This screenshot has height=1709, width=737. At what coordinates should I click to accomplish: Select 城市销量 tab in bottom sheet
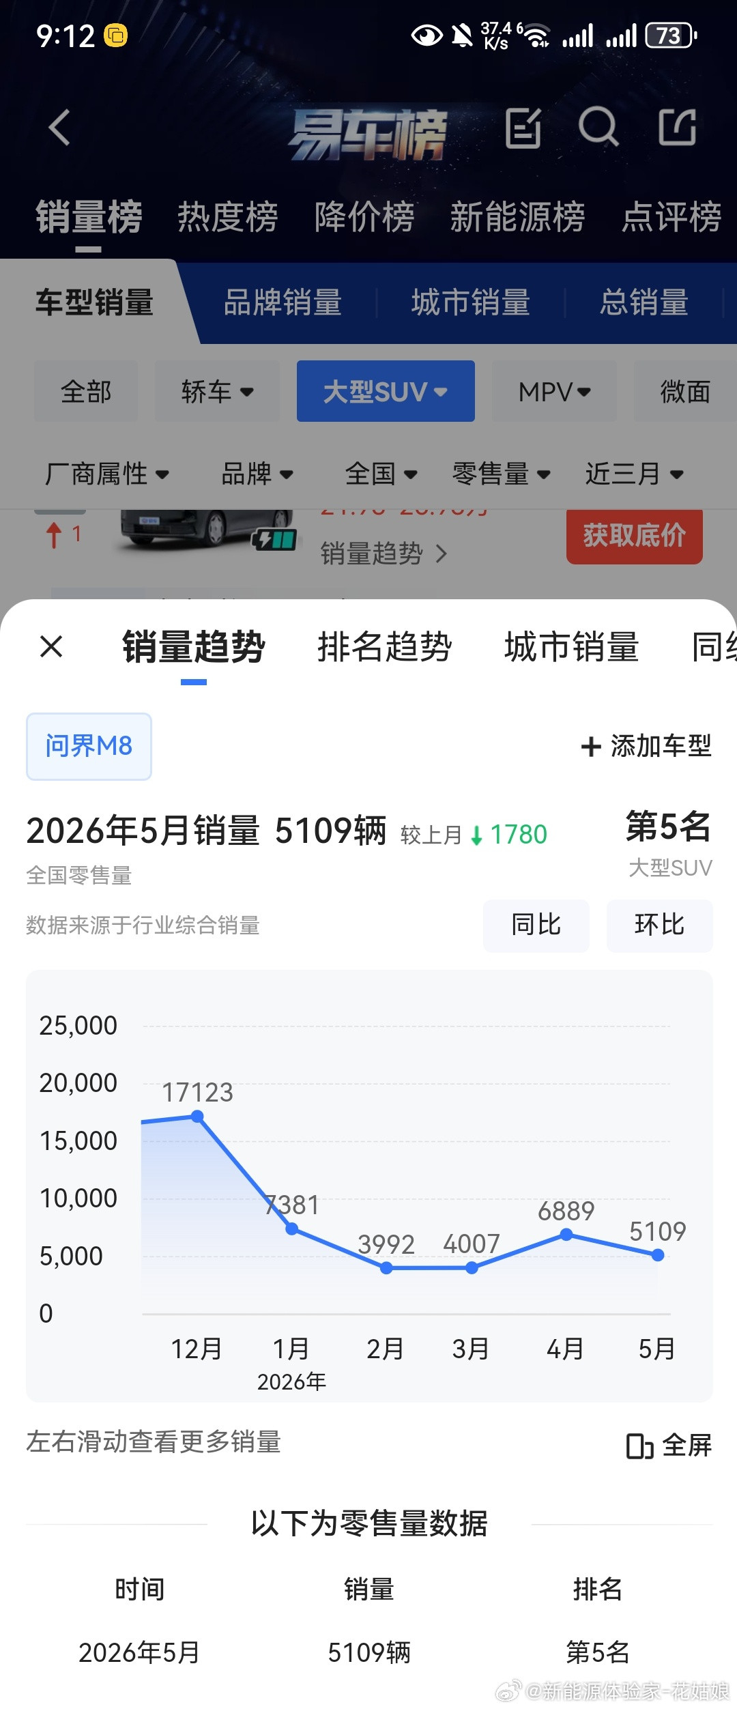[572, 647]
